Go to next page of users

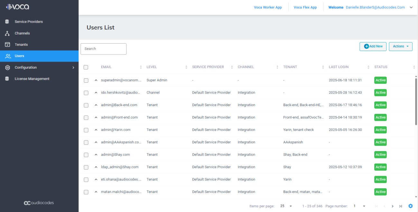pos(393,206)
